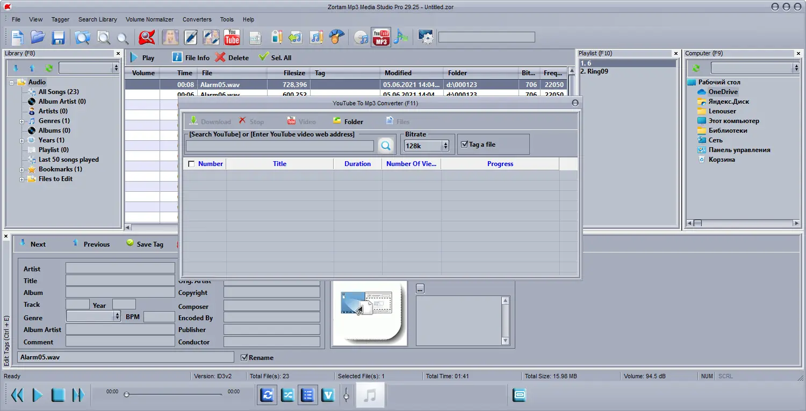Click the Save Tag button
The width and height of the screenshot is (806, 411).
click(145, 244)
